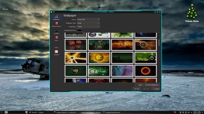Viewport: 204px width, 114px height.
Task: Expand the Layout dropdown (Folder View)
Action: coord(88,20)
